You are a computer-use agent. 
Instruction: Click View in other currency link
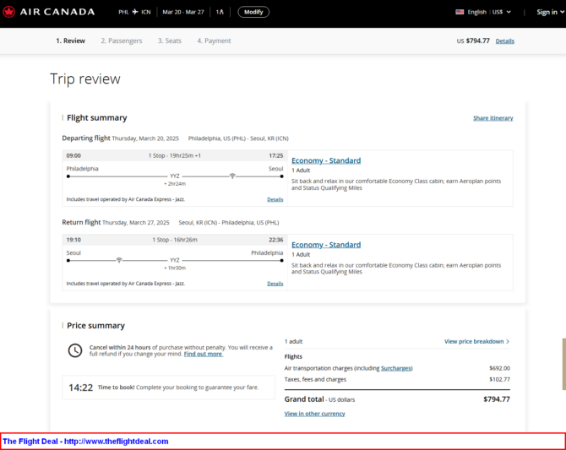pos(314,414)
